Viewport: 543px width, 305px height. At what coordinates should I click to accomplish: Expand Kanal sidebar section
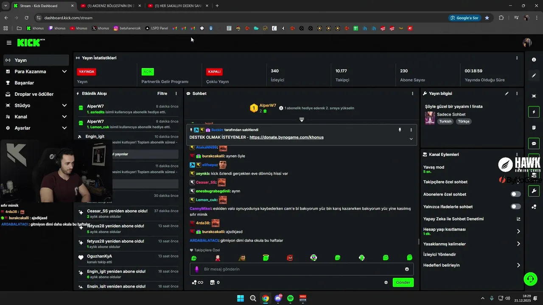[64, 117]
